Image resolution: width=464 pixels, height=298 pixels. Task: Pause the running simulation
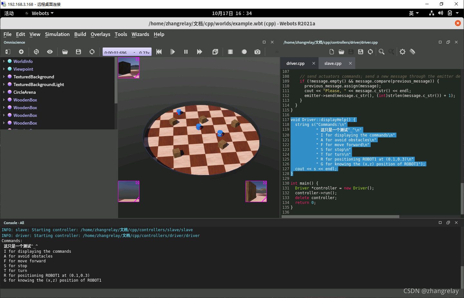pos(186,52)
